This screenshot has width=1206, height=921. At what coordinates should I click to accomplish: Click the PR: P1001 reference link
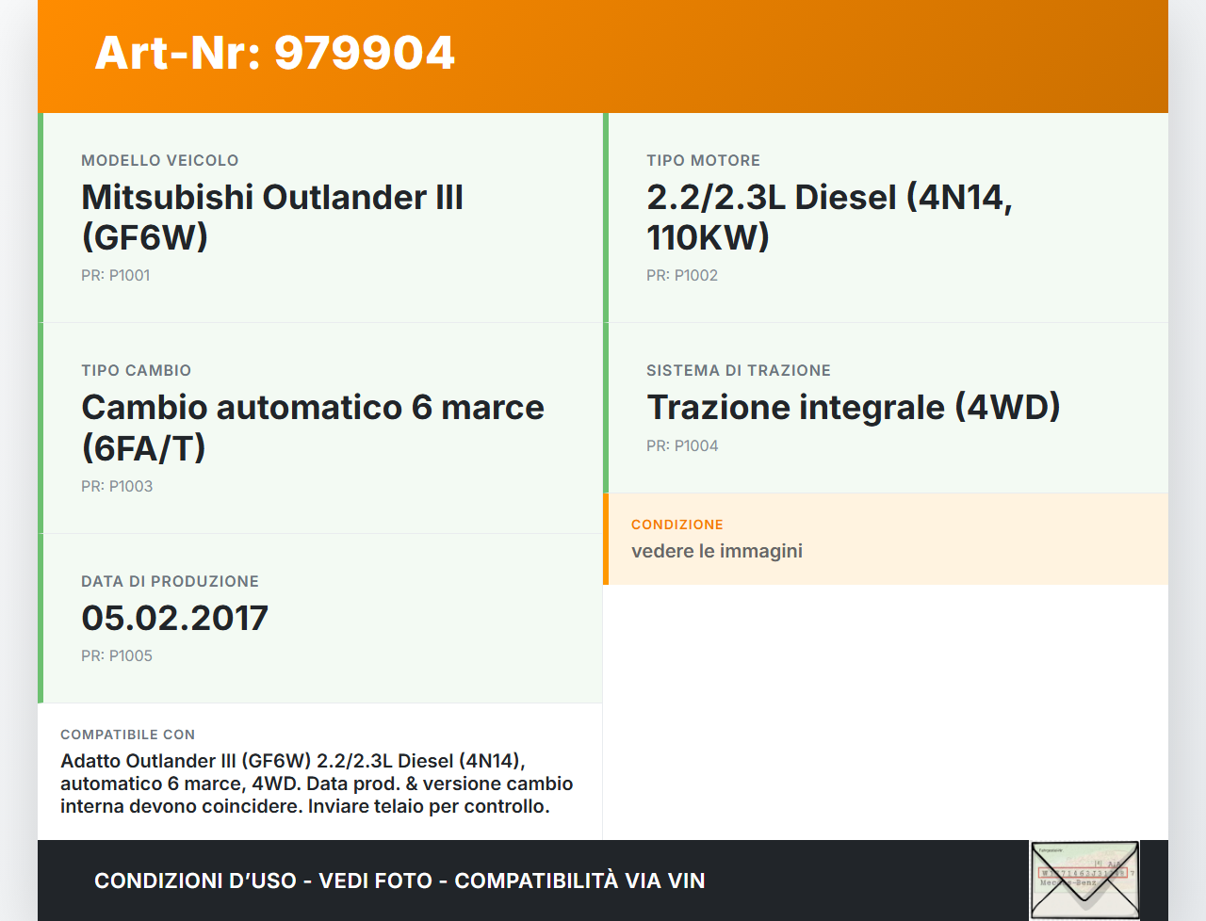(x=115, y=275)
